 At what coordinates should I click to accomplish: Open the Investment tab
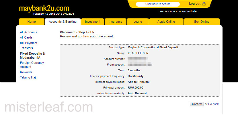coord(93,22)
